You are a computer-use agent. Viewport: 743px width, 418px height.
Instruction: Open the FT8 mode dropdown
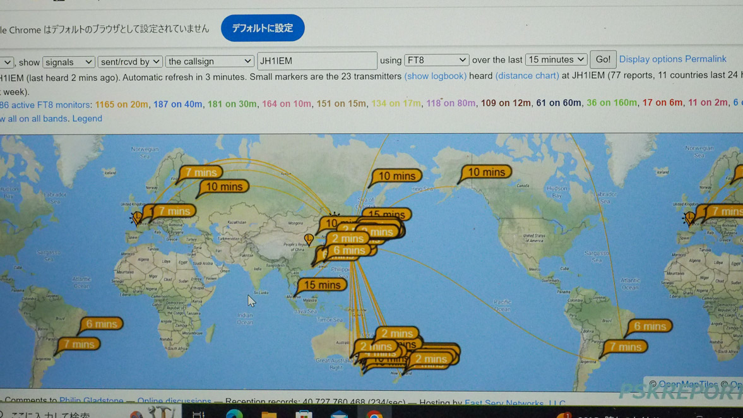click(x=436, y=60)
